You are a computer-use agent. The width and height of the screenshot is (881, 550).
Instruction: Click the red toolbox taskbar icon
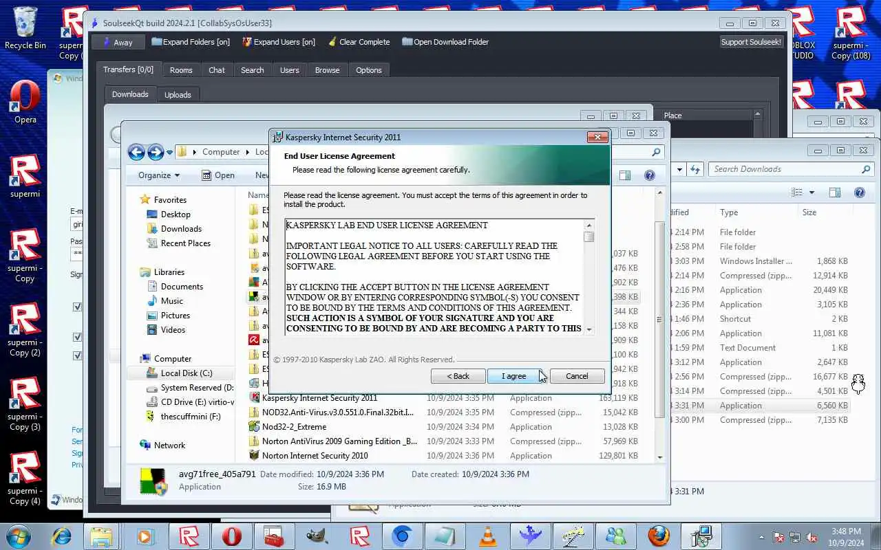tap(274, 536)
